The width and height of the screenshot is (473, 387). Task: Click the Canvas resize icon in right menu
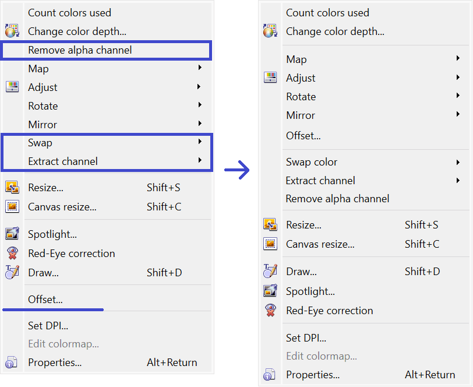(x=270, y=244)
